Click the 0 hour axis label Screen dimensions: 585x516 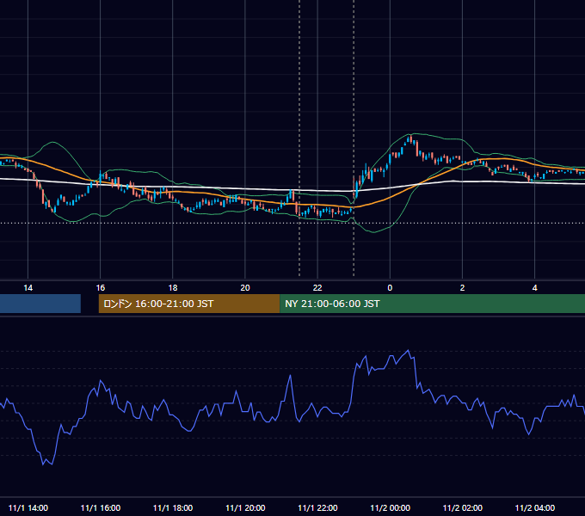pyautogui.click(x=390, y=288)
